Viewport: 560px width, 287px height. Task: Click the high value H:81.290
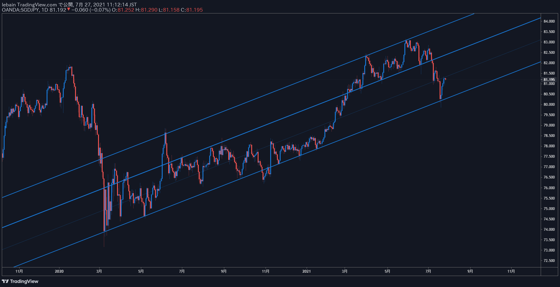coord(146,10)
